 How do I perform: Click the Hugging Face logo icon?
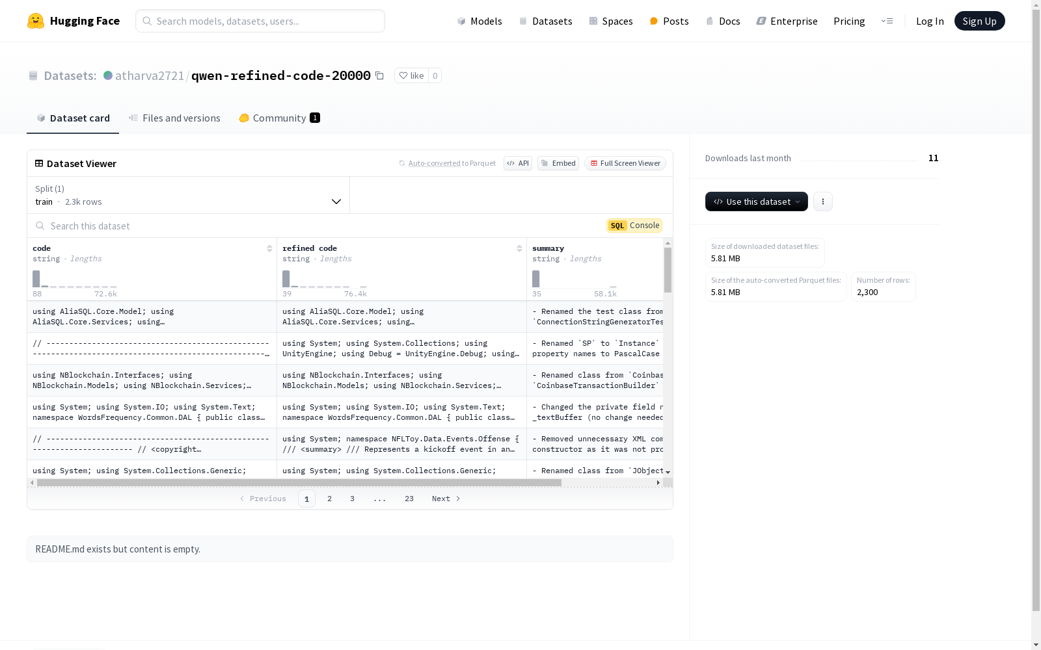[x=36, y=21]
